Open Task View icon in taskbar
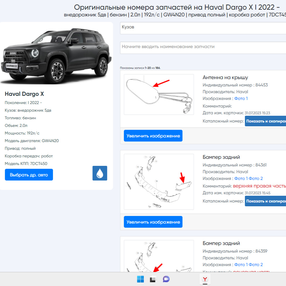This screenshot has height=286, width=286. 153,279
